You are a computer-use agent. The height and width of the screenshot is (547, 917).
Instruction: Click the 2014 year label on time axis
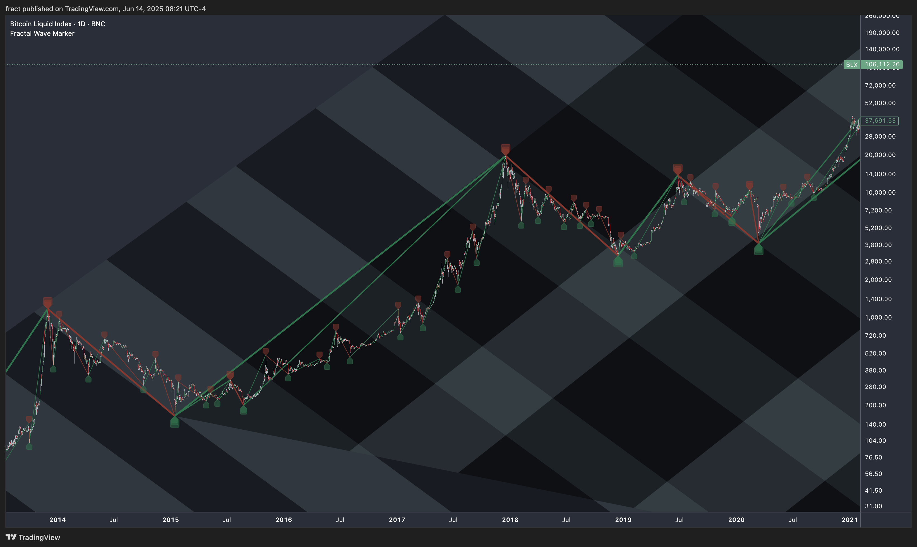(57, 520)
